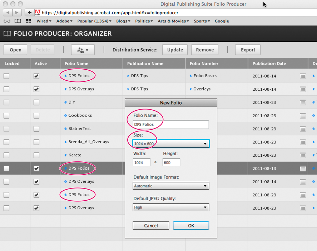Open calendar icon in BlatnerTest row
The image size is (317, 251).
303,129
